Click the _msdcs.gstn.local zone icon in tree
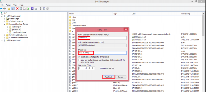The image size is (206, 92). point(10,32)
